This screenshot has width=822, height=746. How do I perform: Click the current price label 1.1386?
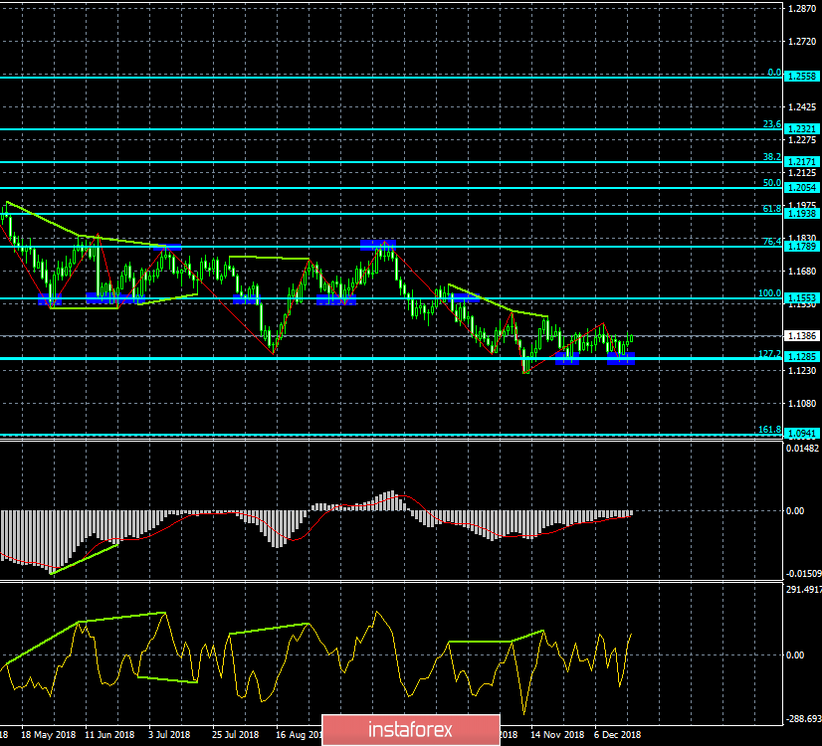tap(801, 336)
